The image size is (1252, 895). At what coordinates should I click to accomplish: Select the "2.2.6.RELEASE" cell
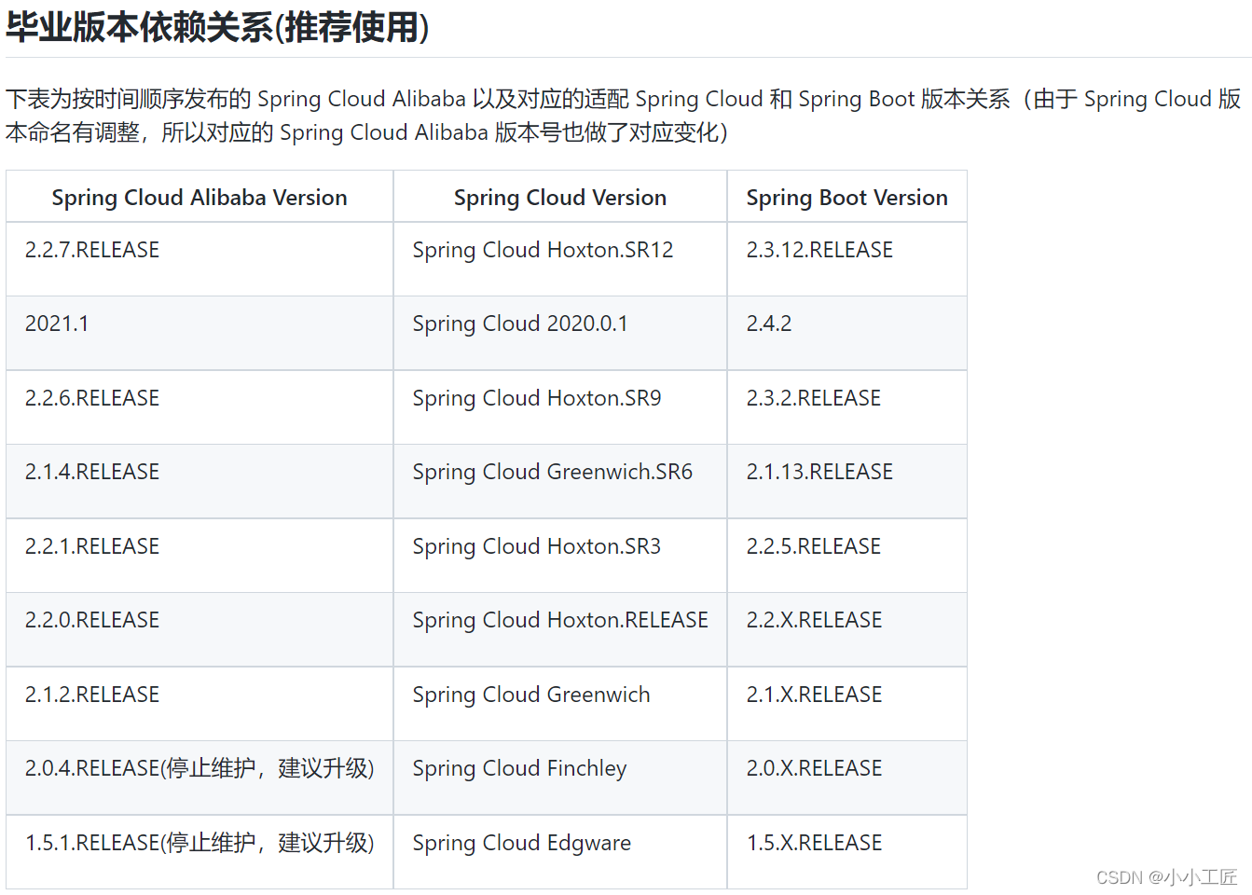tap(199, 407)
